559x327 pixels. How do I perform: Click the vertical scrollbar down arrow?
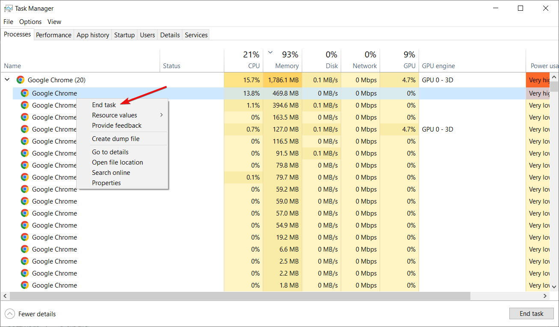554,286
